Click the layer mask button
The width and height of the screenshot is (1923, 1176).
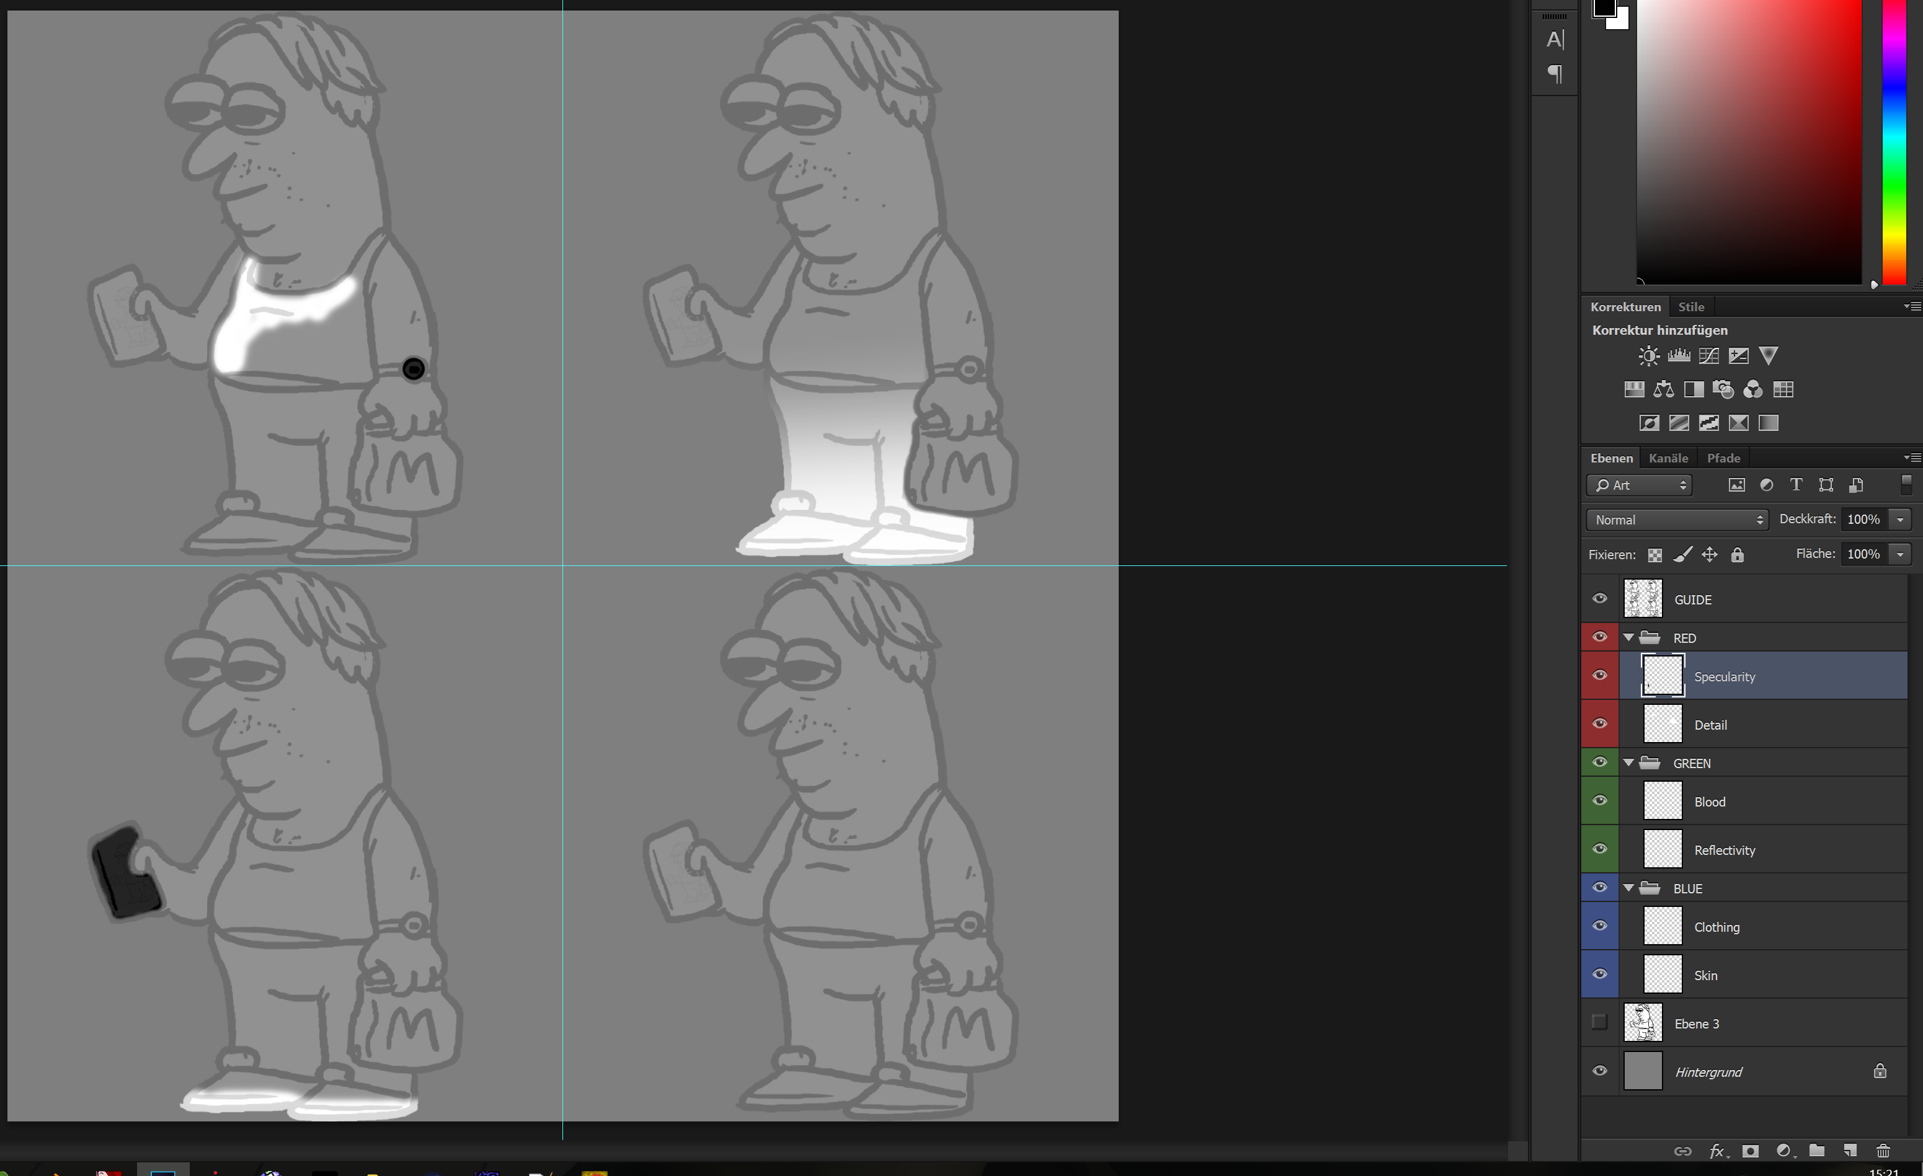click(1751, 1150)
